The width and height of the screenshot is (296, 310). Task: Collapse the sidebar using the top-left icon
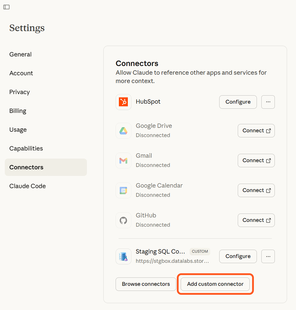6,7
